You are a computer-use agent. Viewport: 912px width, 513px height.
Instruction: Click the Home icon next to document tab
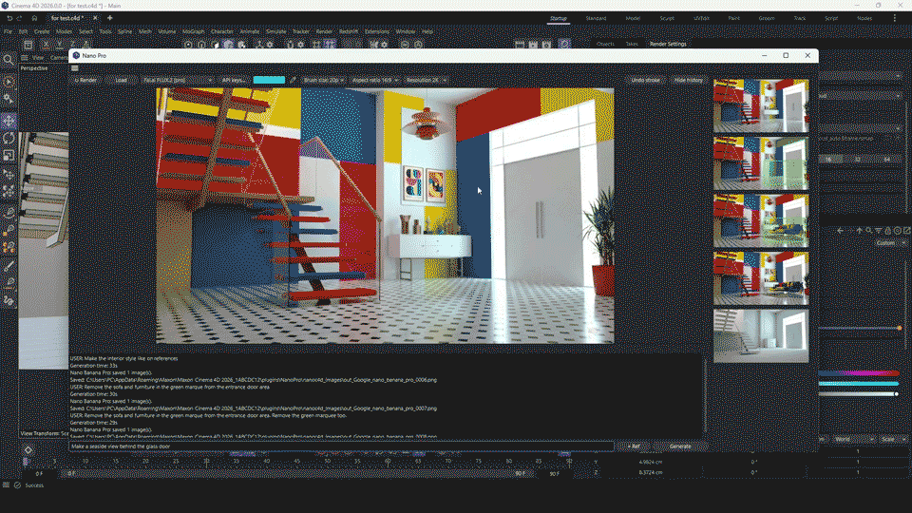pyautogui.click(x=34, y=18)
